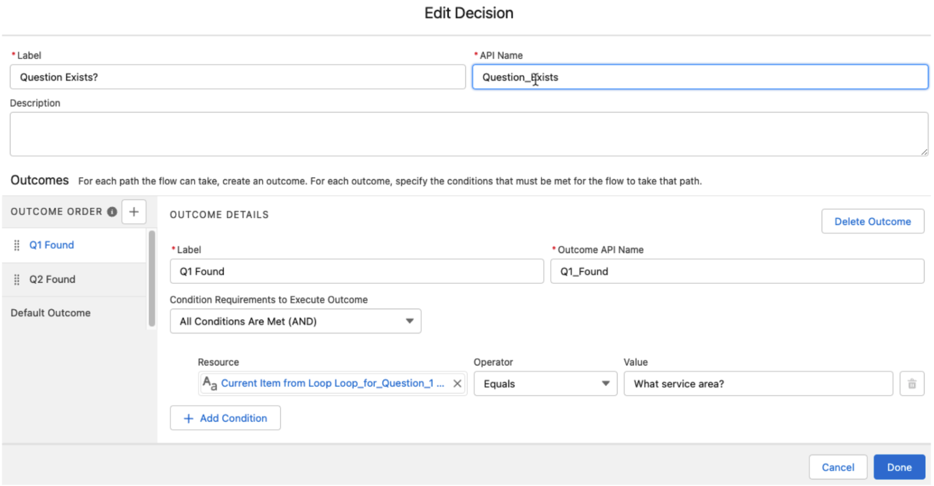The image size is (934, 486).
Task: Open the Equals operator dropdown
Action: 545,384
